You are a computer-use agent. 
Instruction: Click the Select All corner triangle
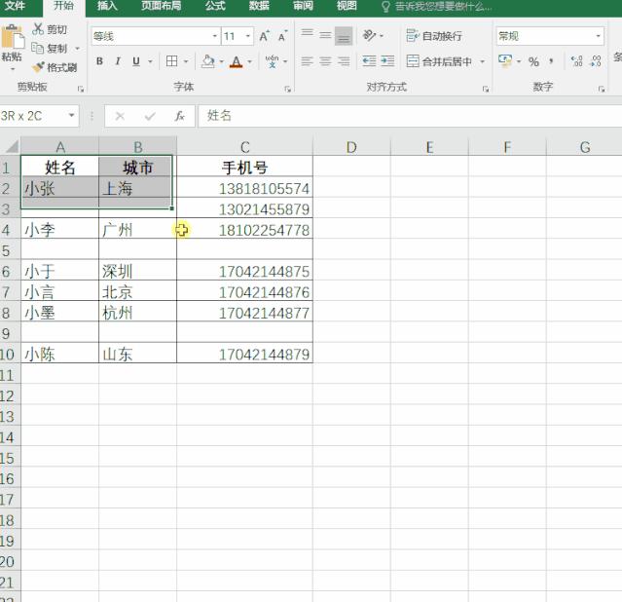click(x=11, y=146)
